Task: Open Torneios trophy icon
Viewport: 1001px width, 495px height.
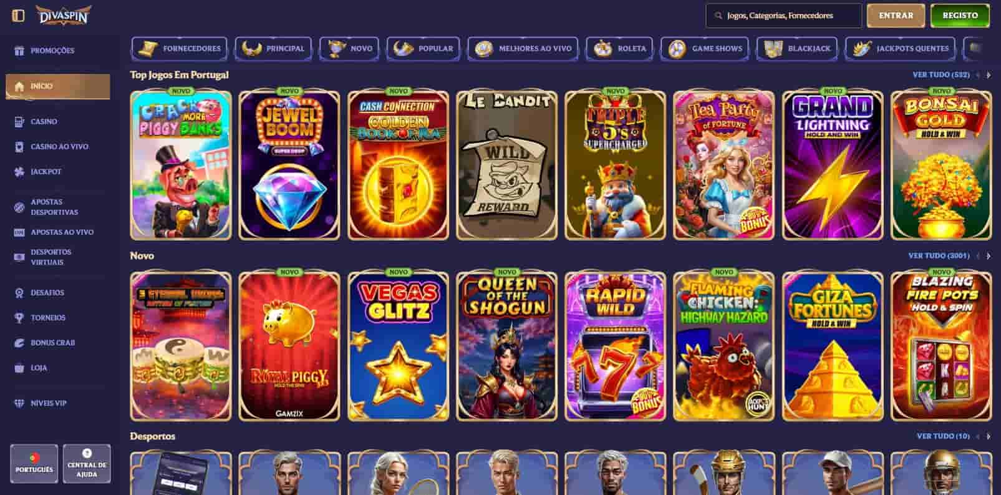Action: click(x=19, y=318)
